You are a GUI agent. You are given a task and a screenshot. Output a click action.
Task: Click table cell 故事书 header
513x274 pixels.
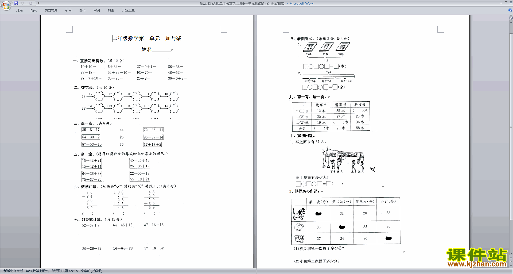click(x=321, y=105)
